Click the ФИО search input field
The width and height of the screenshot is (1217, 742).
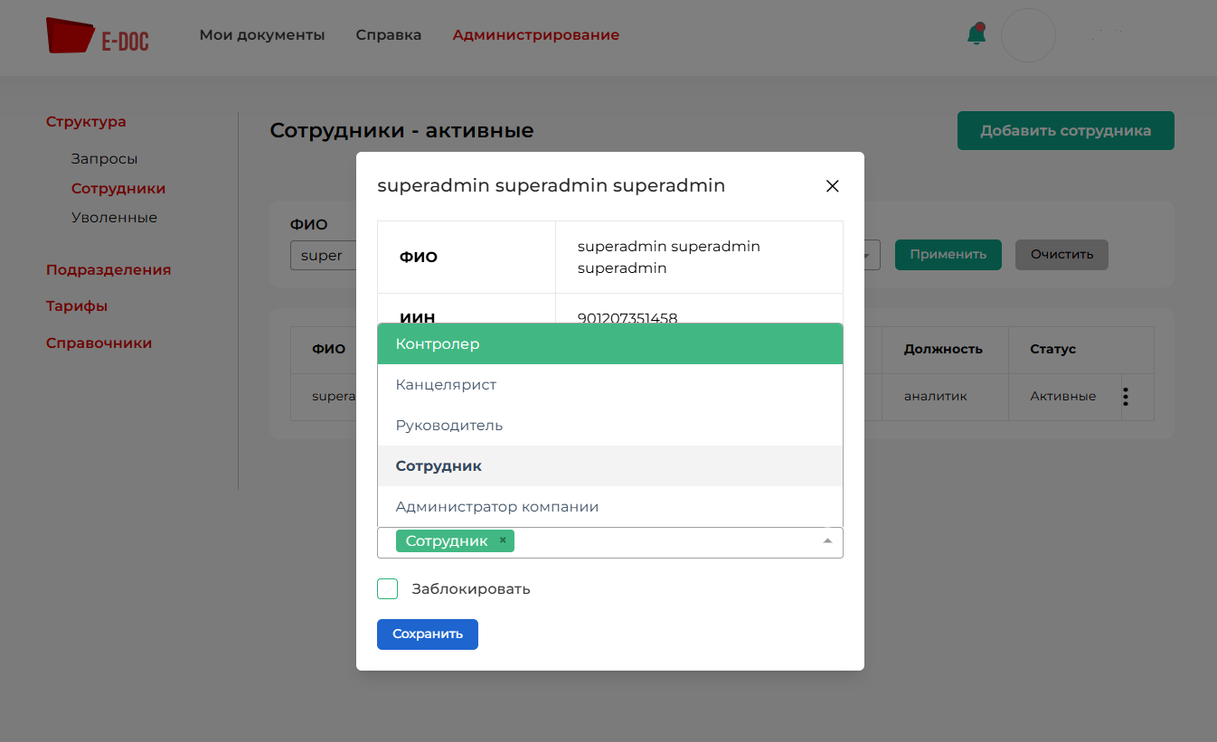click(x=324, y=256)
